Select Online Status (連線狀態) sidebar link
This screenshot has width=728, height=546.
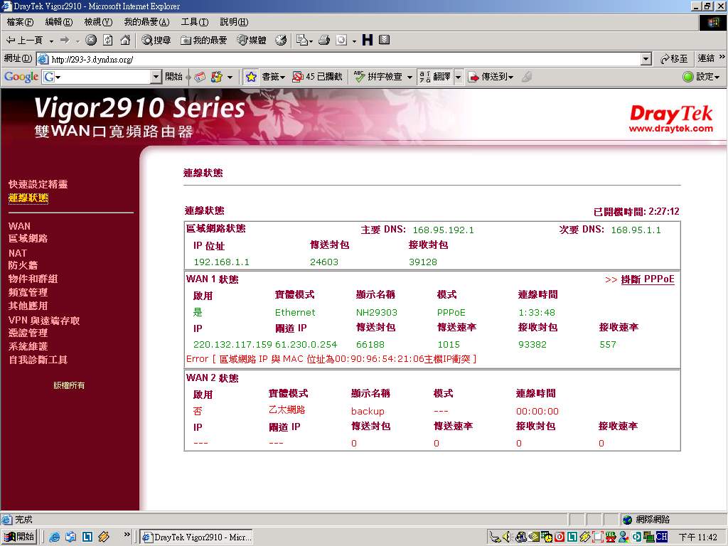[x=28, y=198]
